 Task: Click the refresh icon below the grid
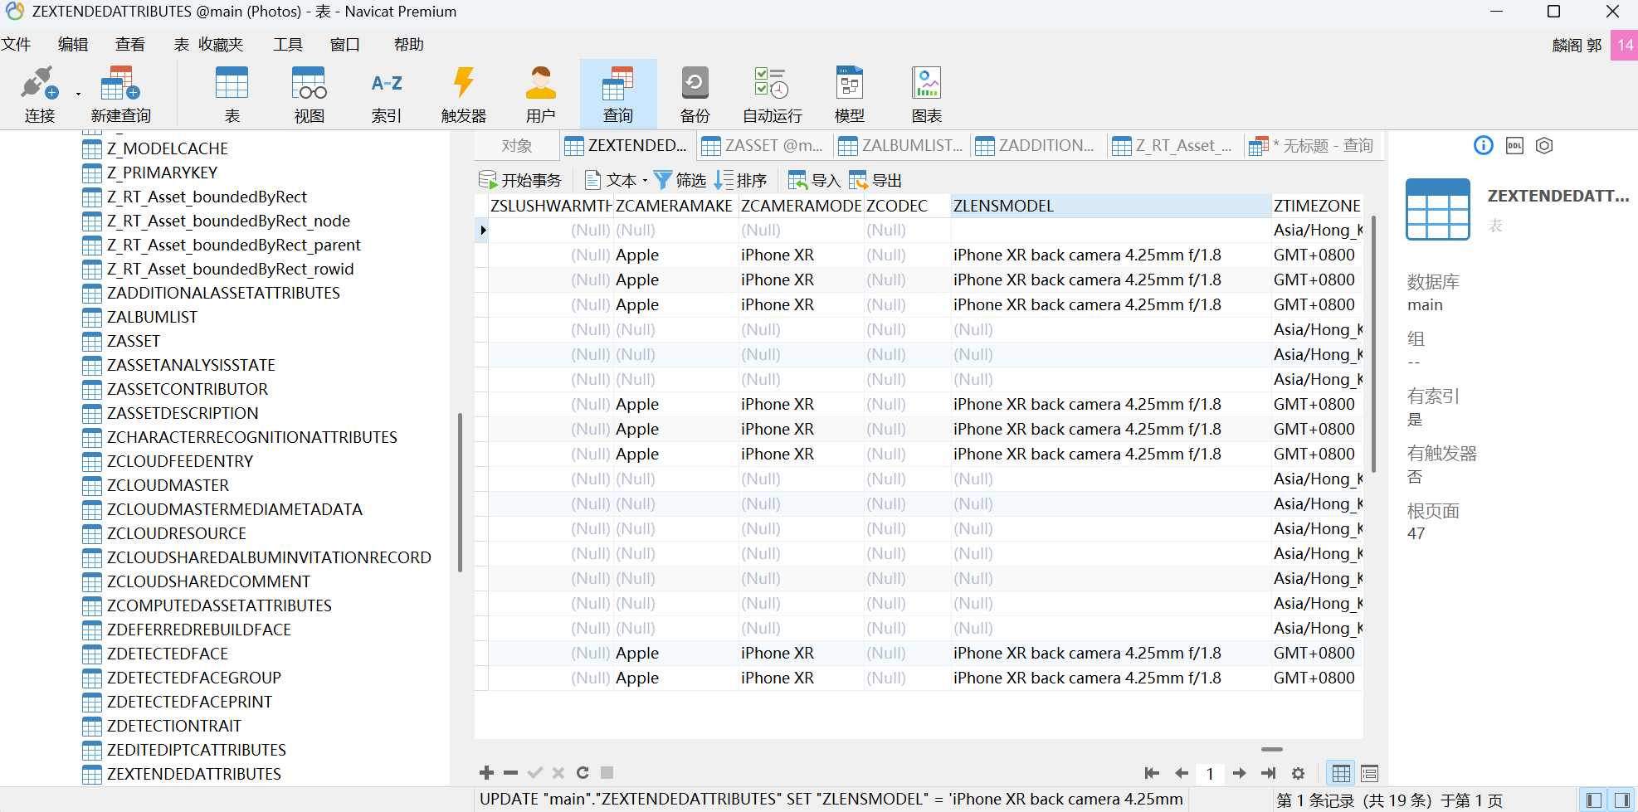click(583, 773)
